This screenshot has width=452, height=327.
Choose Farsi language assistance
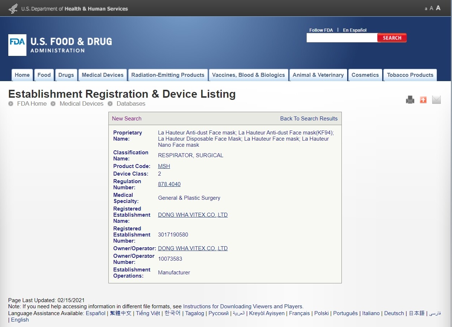tap(435, 313)
